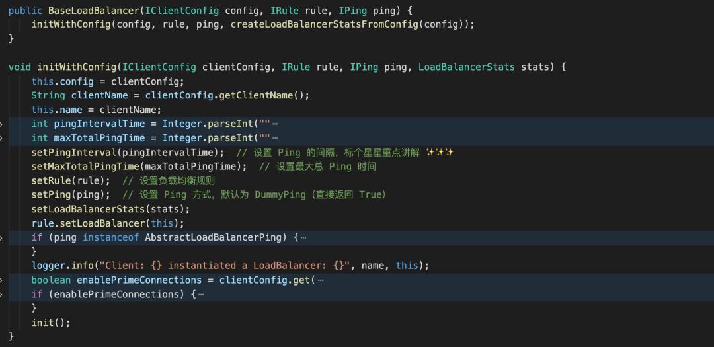Expand the fold arrow beside maxTotalPingTime line

1,138
